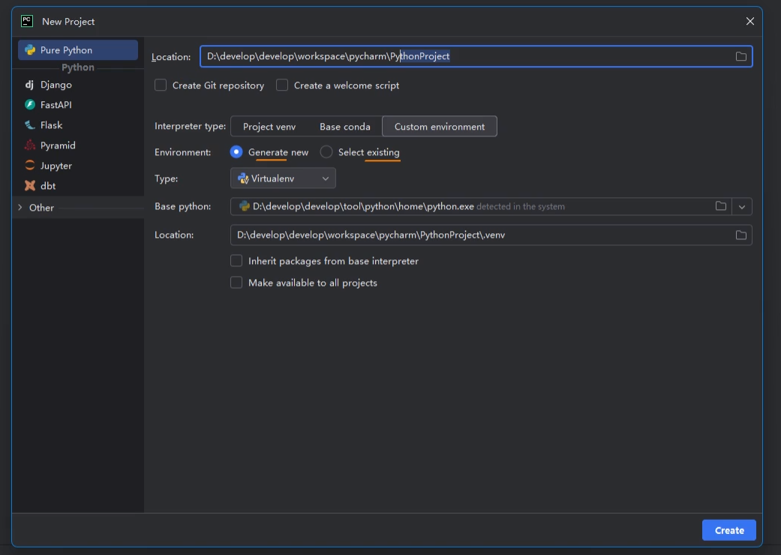This screenshot has height=555, width=781.
Task: Click the Virtualenv icon in Type dropdown
Action: 243,178
